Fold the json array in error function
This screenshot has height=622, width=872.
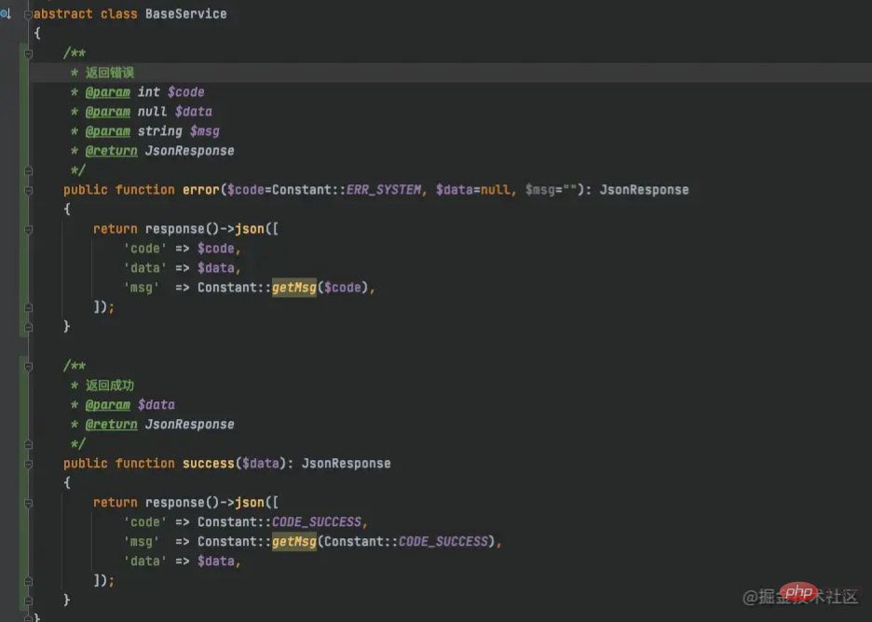coord(28,230)
